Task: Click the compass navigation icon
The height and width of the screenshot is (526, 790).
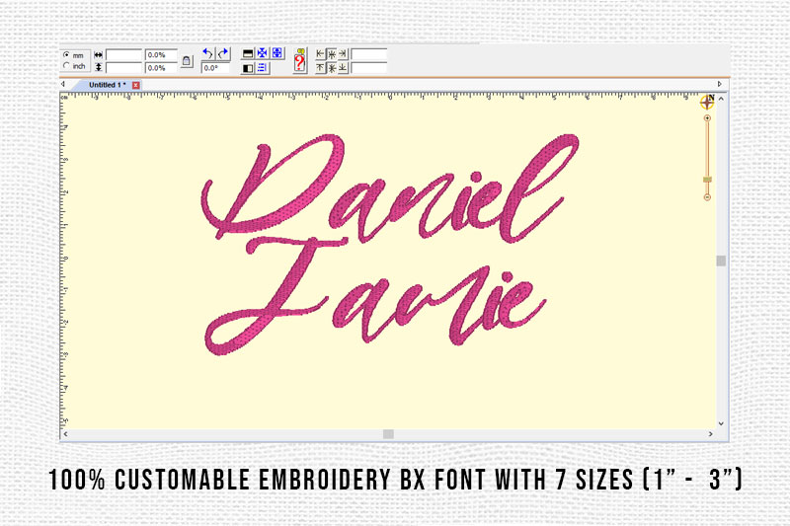Action: coord(707,102)
